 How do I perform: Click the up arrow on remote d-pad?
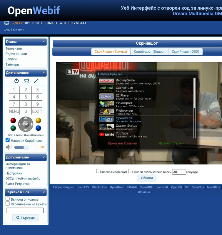(26, 118)
